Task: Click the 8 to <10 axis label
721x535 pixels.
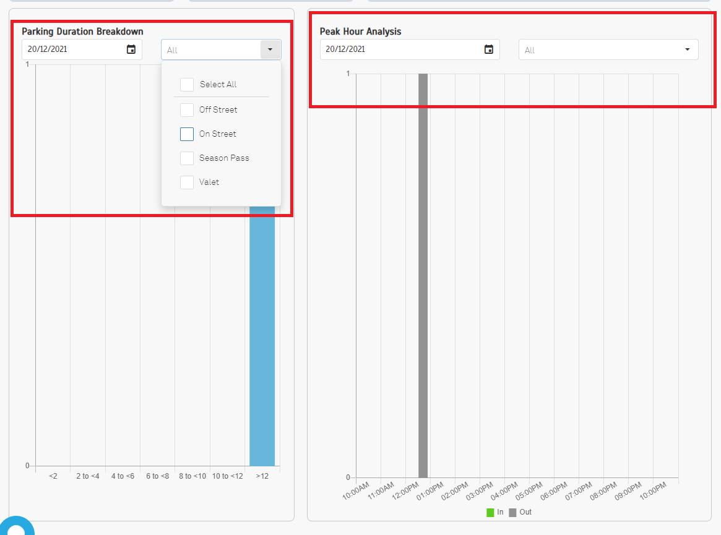Action: (x=192, y=476)
